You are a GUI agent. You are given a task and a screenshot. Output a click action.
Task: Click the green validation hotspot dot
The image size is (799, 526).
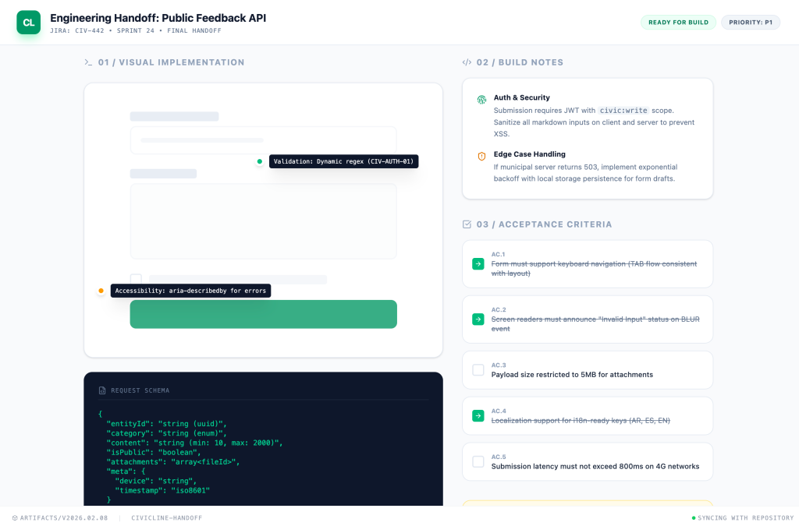click(x=259, y=161)
